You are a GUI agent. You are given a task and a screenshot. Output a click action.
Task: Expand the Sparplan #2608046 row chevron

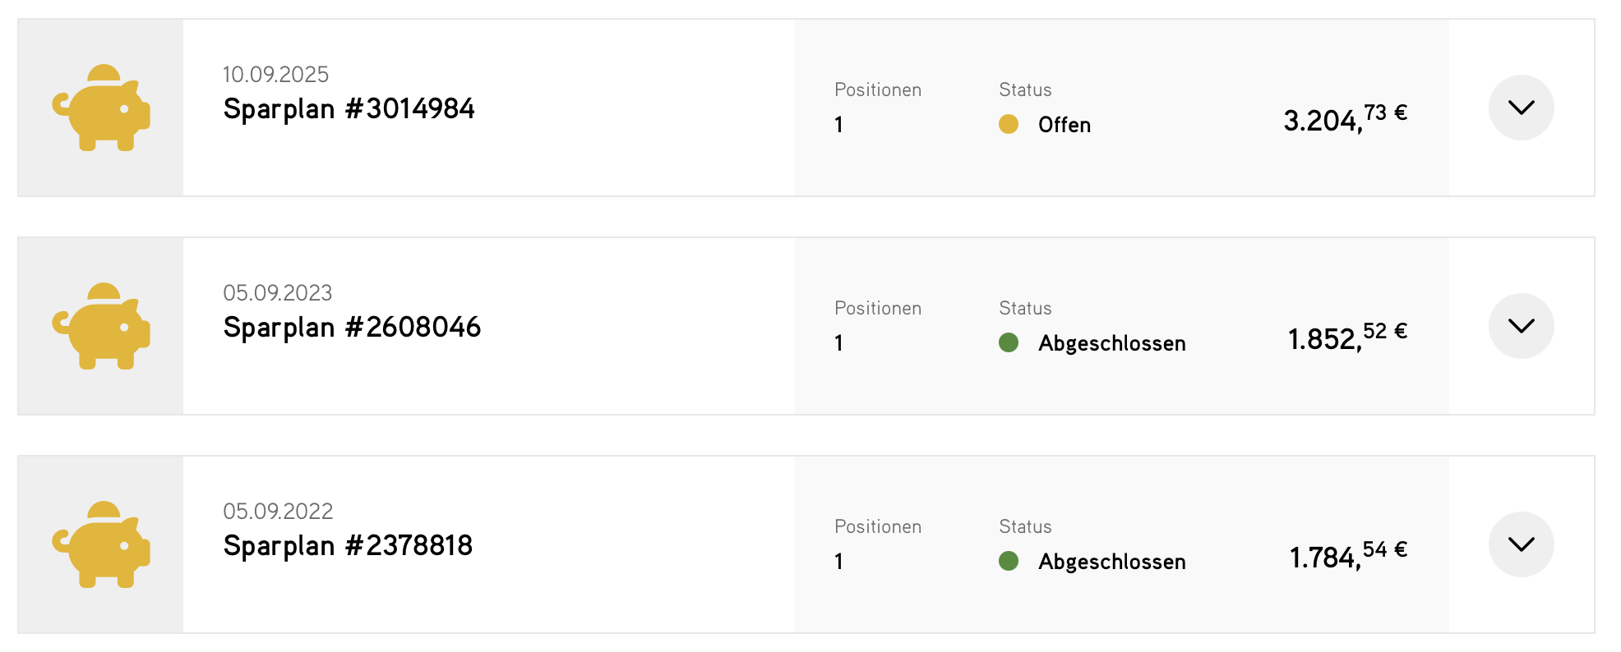(1521, 326)
